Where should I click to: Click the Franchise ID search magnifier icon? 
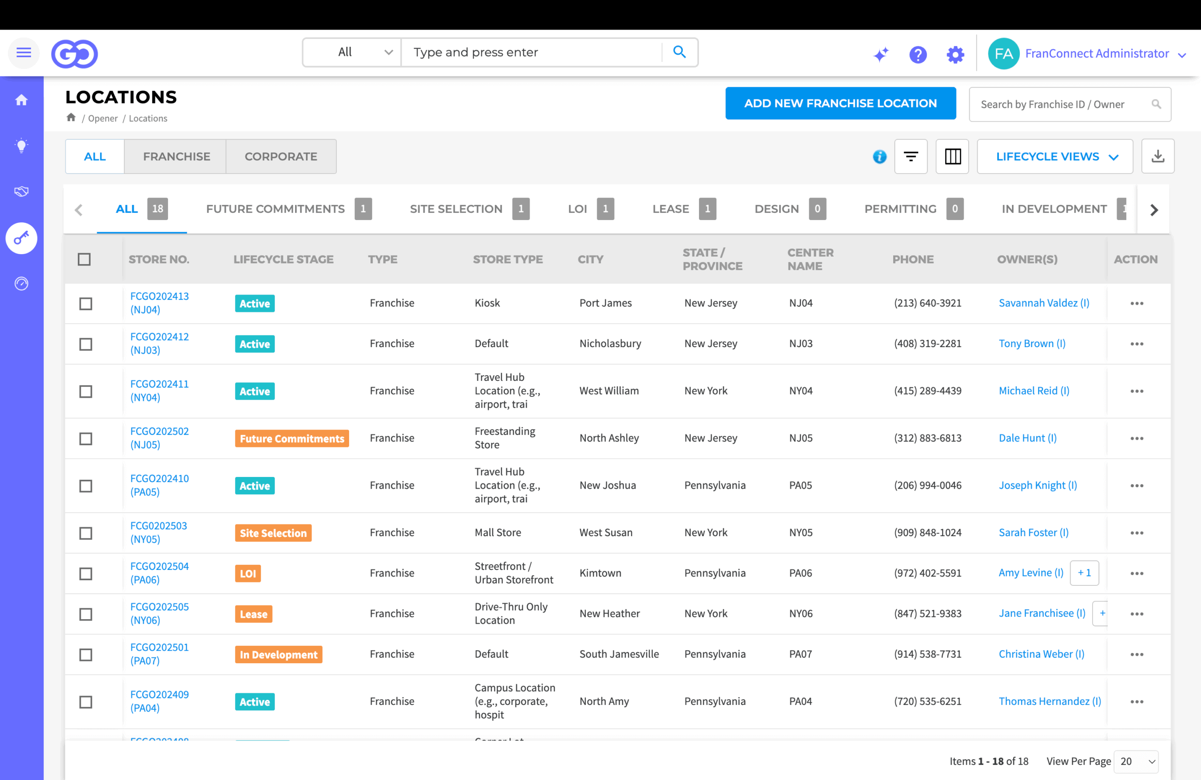(1156, 104)
